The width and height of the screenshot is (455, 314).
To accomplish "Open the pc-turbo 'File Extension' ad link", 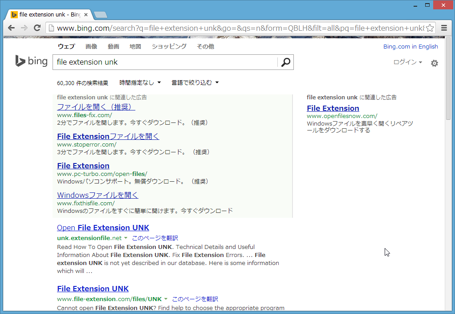I will tap(83, 166).
